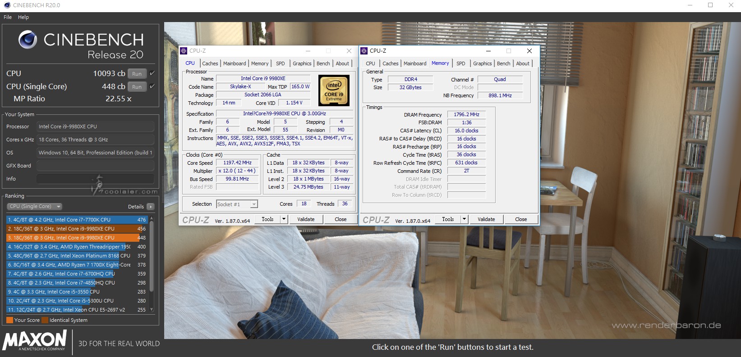Open the About tab in right CPU-Z

coord(523,63)
